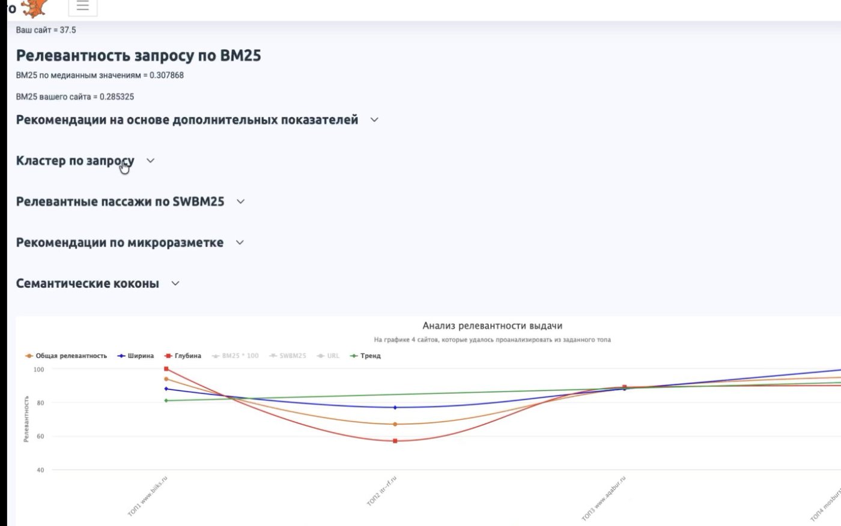Click the 'Релевантность' vertical axis title
This screenshot has width=841, height=526.
pos(26,419)
